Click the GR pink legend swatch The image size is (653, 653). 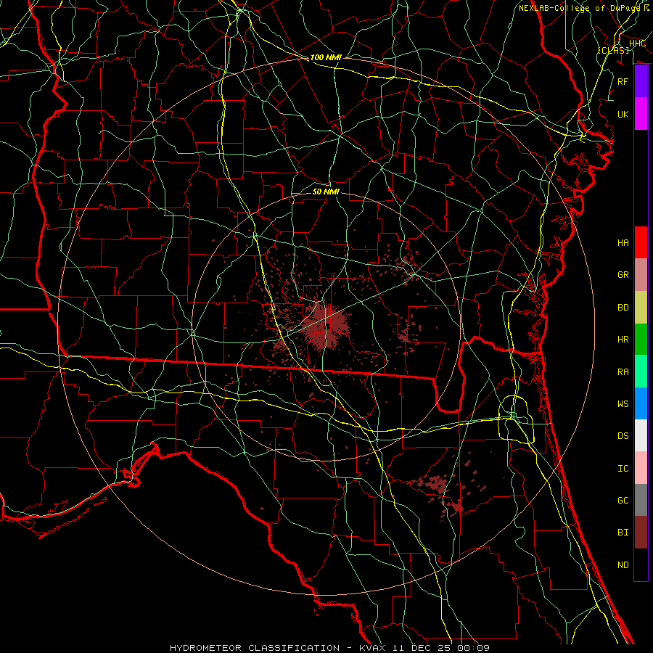click(641, 275)
